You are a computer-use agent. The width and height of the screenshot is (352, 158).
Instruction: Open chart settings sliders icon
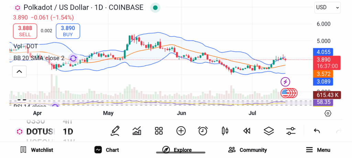tap(291, 131)
